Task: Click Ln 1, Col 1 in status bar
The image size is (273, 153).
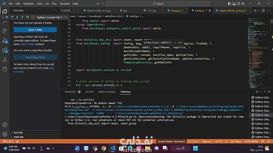Action: point(194,141)
